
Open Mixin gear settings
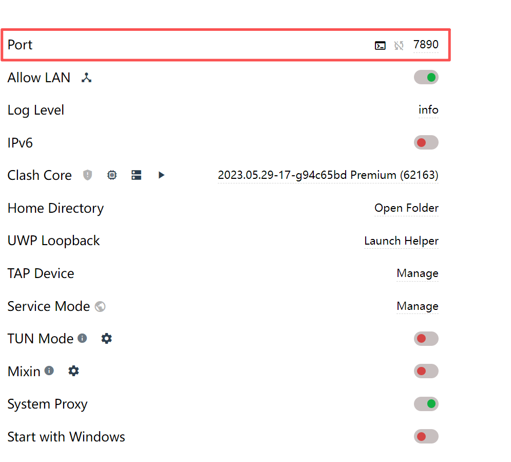point(74,371)
